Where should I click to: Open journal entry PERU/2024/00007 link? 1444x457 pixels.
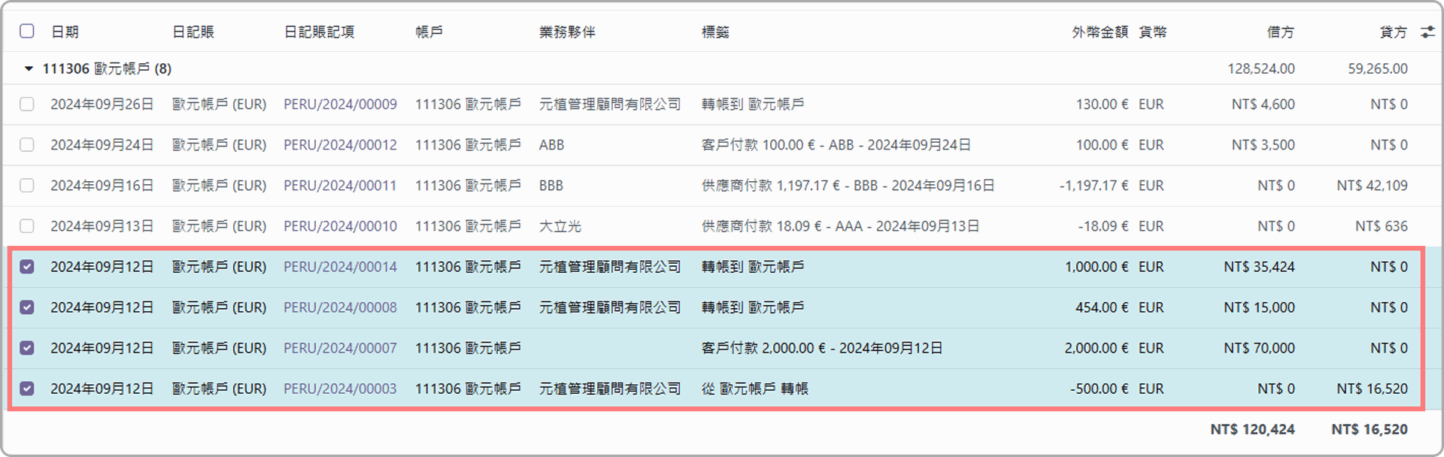(x=340, y=348)
